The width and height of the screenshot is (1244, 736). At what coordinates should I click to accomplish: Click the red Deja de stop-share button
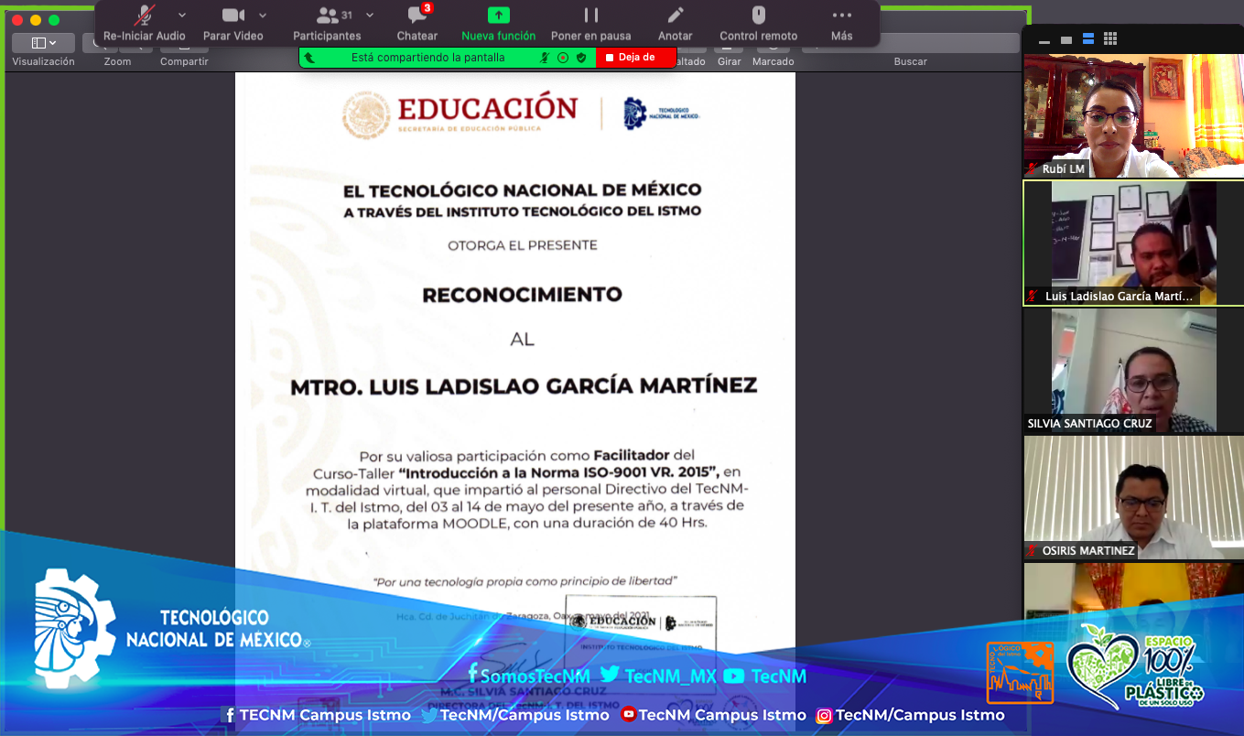point(636,57)
